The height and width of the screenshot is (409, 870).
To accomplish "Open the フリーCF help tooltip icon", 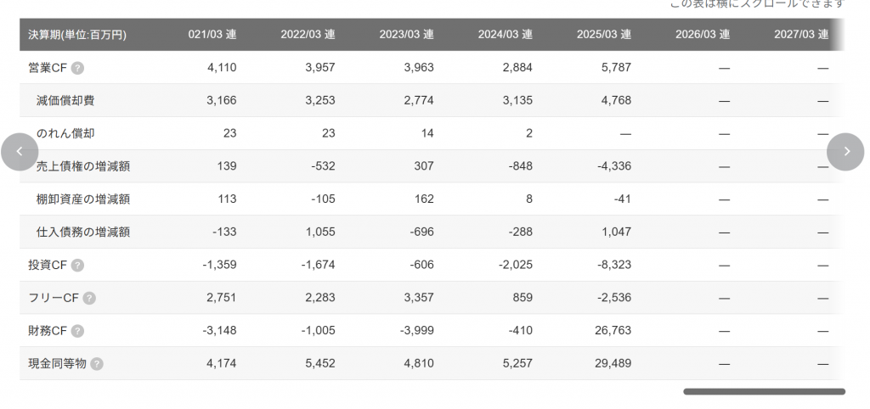I will (x=89, y=298).
